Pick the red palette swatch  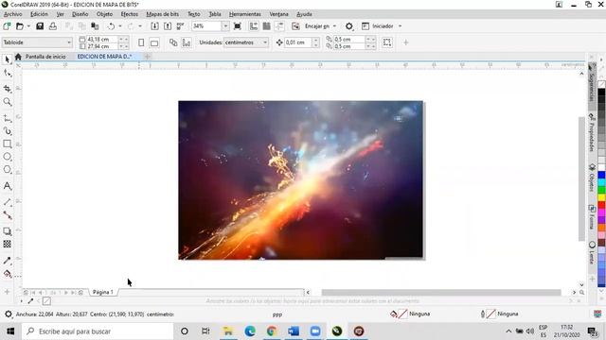click(x=601, y=205)
